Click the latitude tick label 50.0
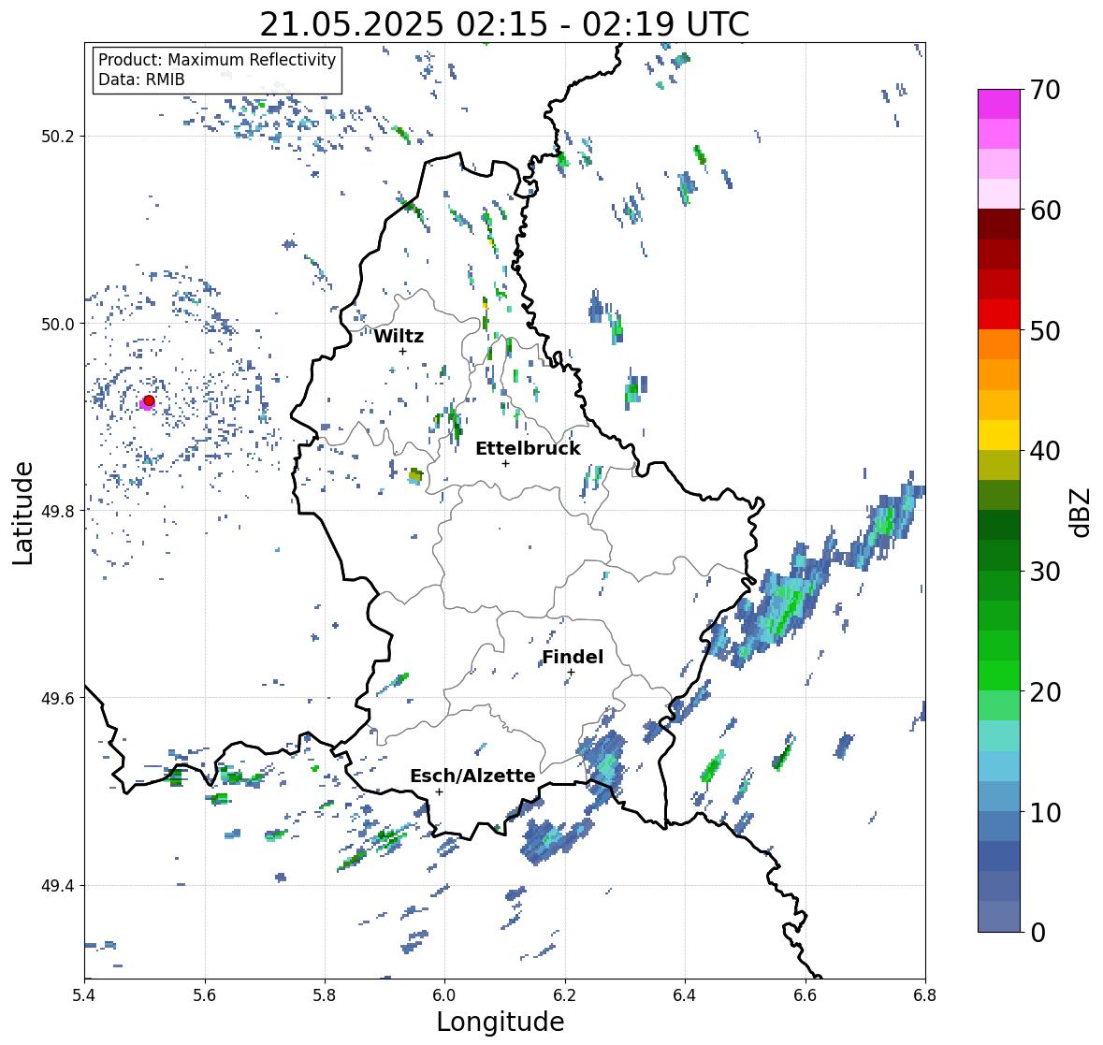The image size is (1103, 1045). point(58,325)
